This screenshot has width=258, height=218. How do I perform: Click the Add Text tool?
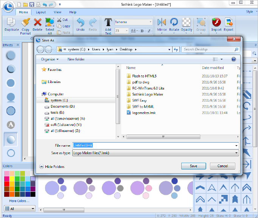pos(108,23)
